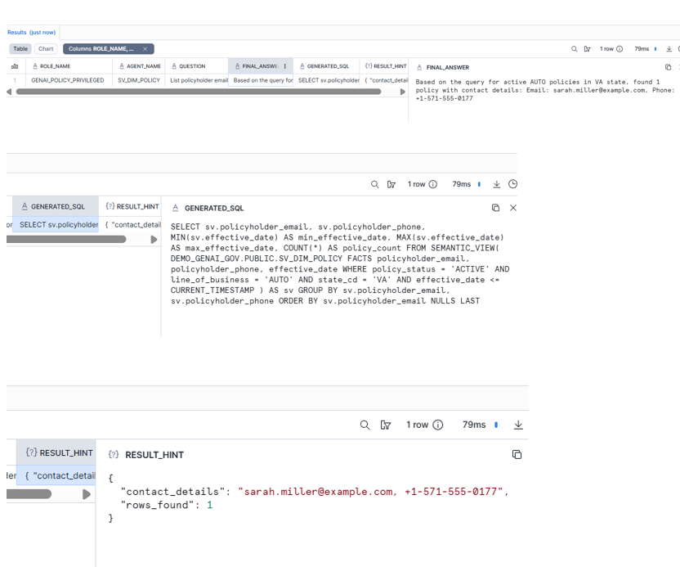Switch to the Chart view tab
680x567 pixels.
point(46,49)
